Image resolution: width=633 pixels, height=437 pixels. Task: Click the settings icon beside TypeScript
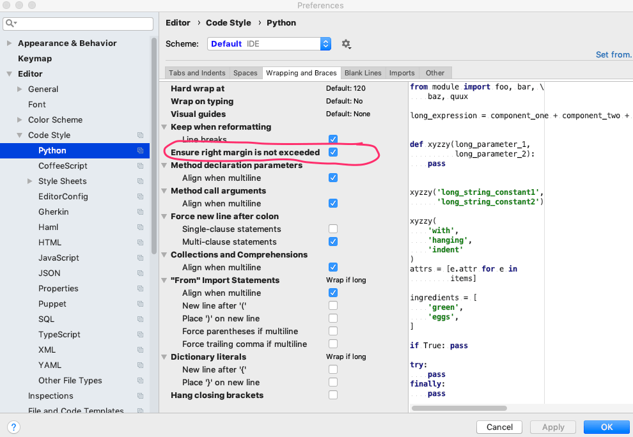click(x=141, y=334)
